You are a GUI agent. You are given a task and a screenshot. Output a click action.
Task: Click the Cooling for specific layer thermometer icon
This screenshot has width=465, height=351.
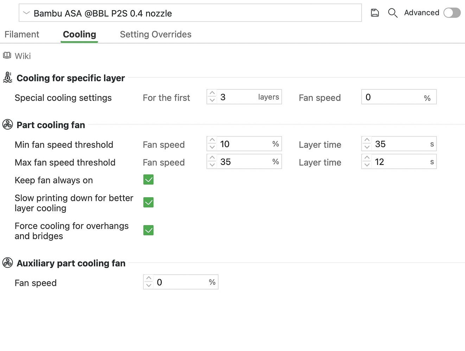tap(7, 77)
